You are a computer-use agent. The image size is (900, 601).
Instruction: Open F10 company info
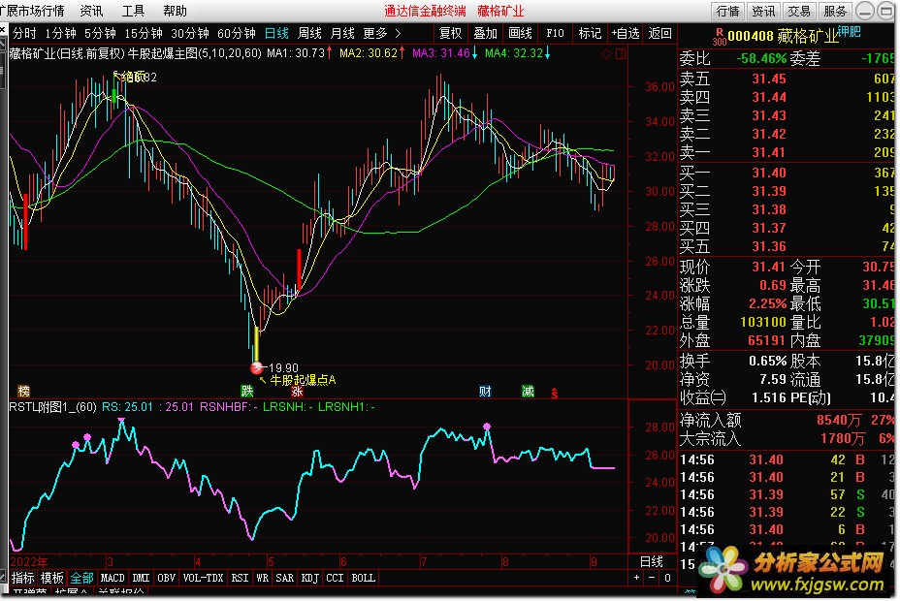555,33
